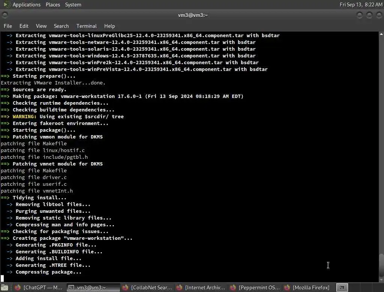This screenshot has height=292, width=384.
Task: Click scrollbar down arrow in terminal
Action: click(x=381, y=280)
